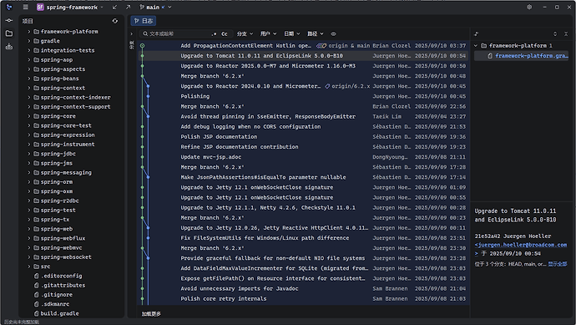
Task: Click expand all icon in changes pane
Action: point(555,33)
